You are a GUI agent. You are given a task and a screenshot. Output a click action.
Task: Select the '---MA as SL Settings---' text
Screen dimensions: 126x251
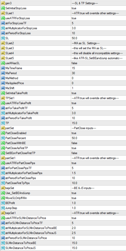(x=85, y=43)
